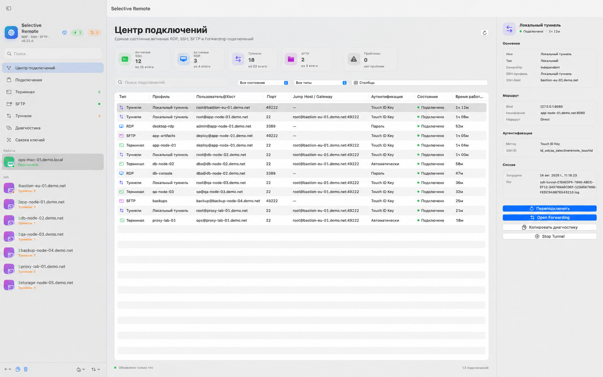Select proxy-lab-01.demo.net in the ssh list
The width and height of the screenshot is (603, 377).
[53, 269]
